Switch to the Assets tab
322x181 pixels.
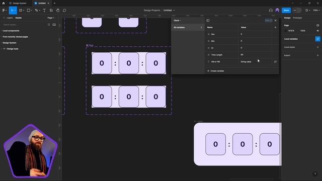point(19,18)
